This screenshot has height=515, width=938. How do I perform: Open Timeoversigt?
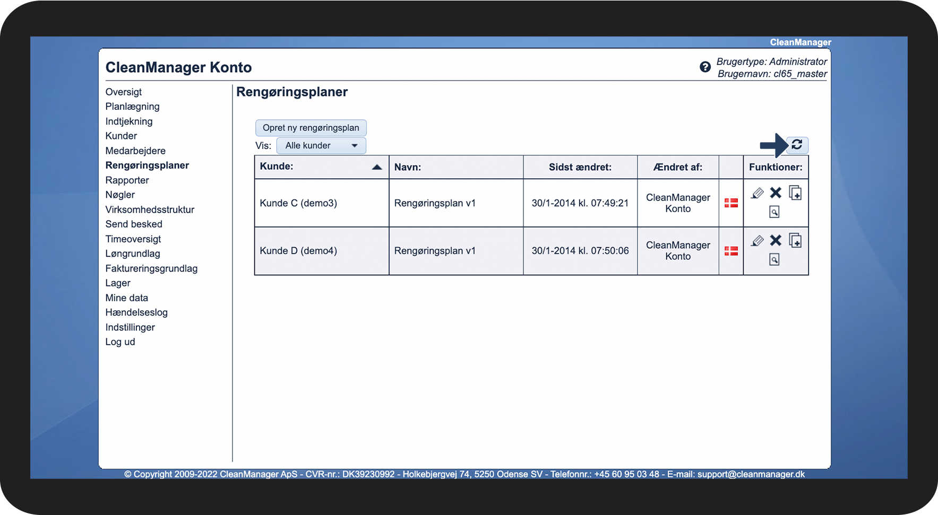pos(133,239)
